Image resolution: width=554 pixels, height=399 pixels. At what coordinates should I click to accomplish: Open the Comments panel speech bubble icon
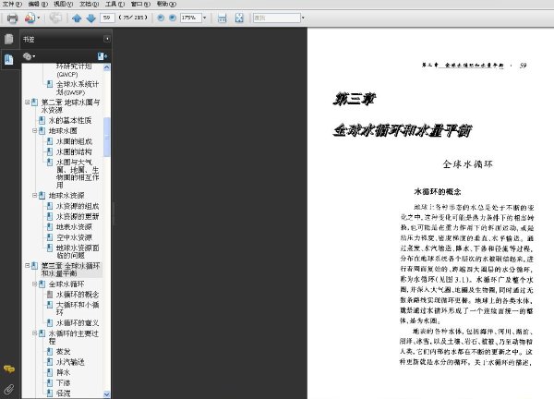pyautogui.click(x=9, y=369)
